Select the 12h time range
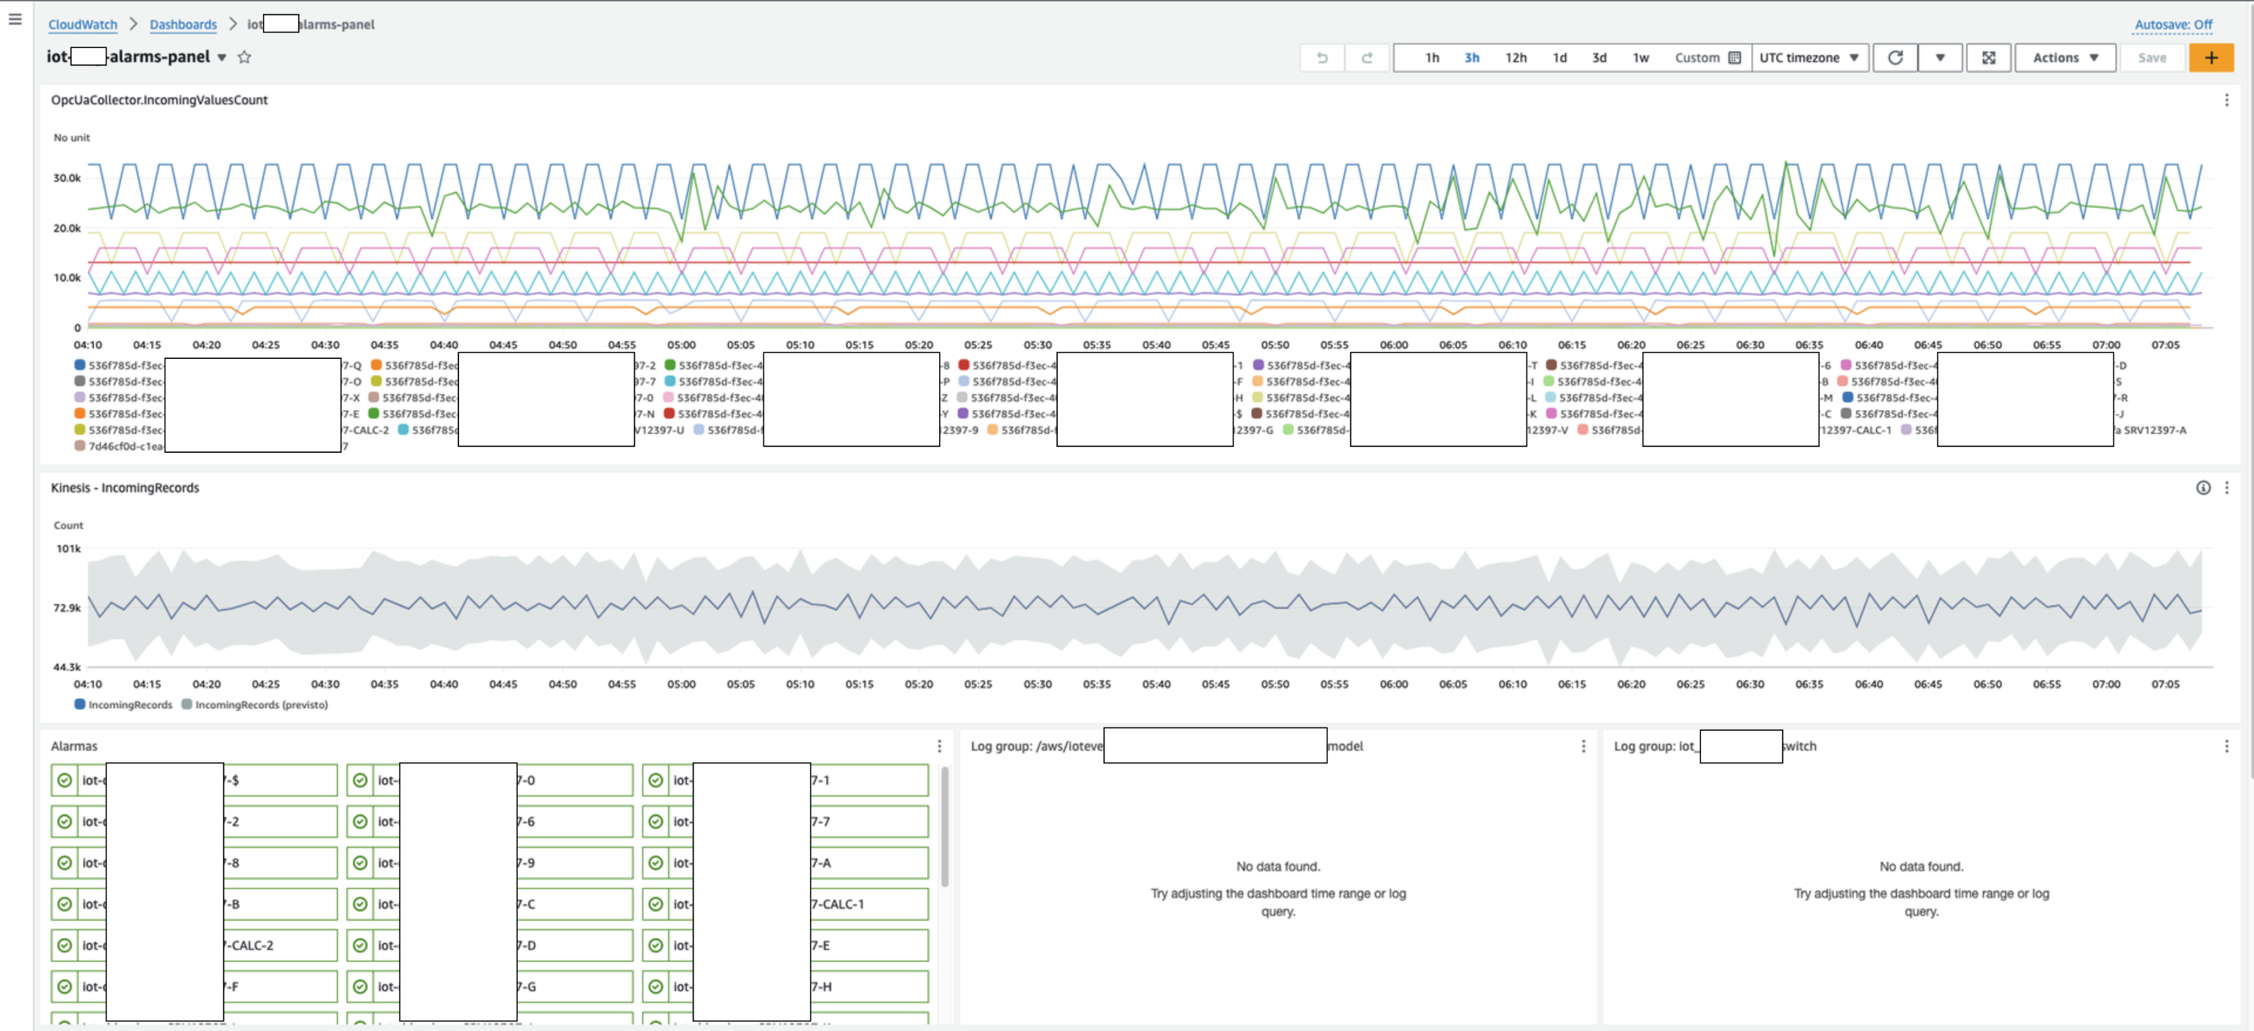Image resolution: width=2254 pixels, height=1031 pixels. 1515,58
